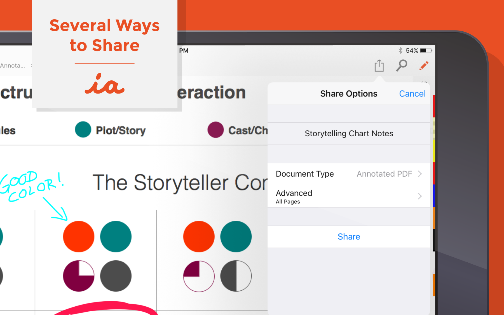Click the purple Cast legend circle

tap(215, 130)
